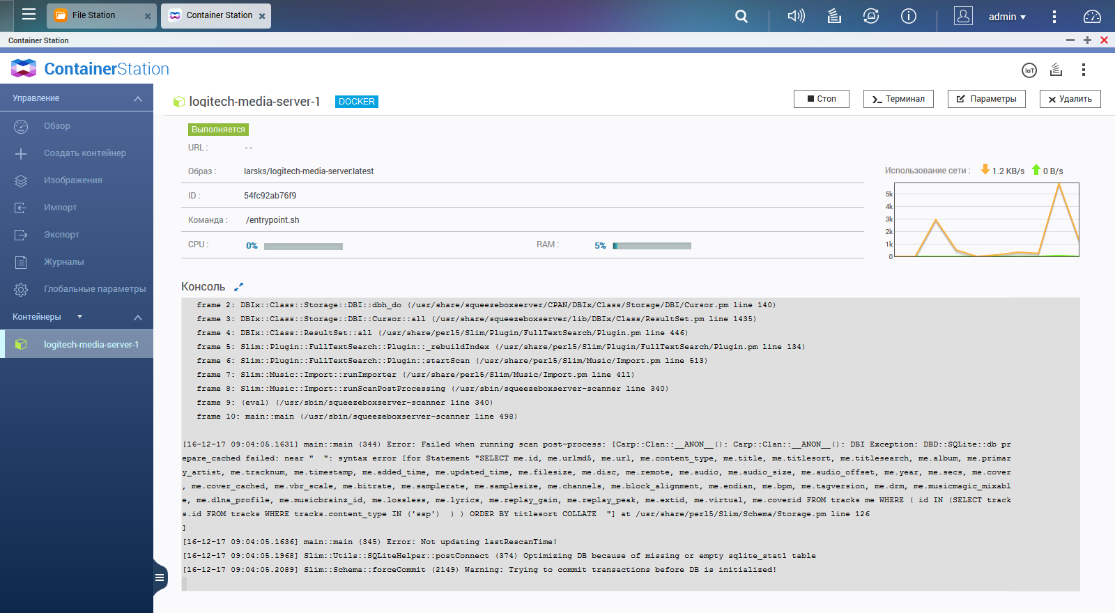The width and height of the screenshot is (1115, 613).
Task: Stop the container with Стоп button
Action: (x=822, y=99)
